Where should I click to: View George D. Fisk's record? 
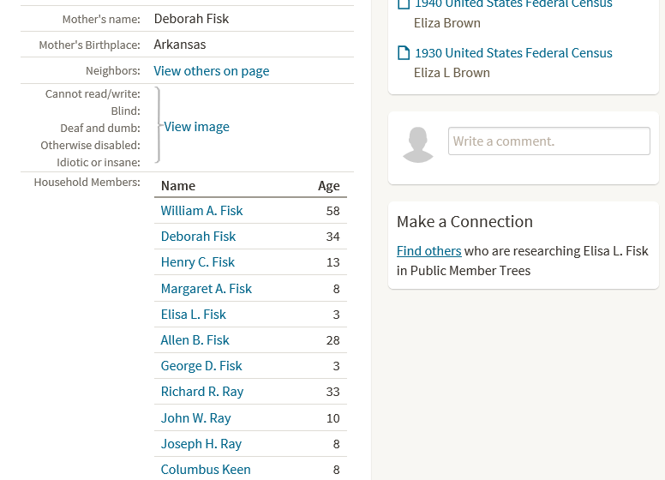[201, 366]
